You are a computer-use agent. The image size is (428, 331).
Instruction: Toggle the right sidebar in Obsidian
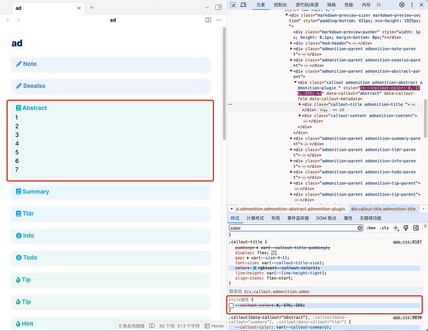(218, 8)
